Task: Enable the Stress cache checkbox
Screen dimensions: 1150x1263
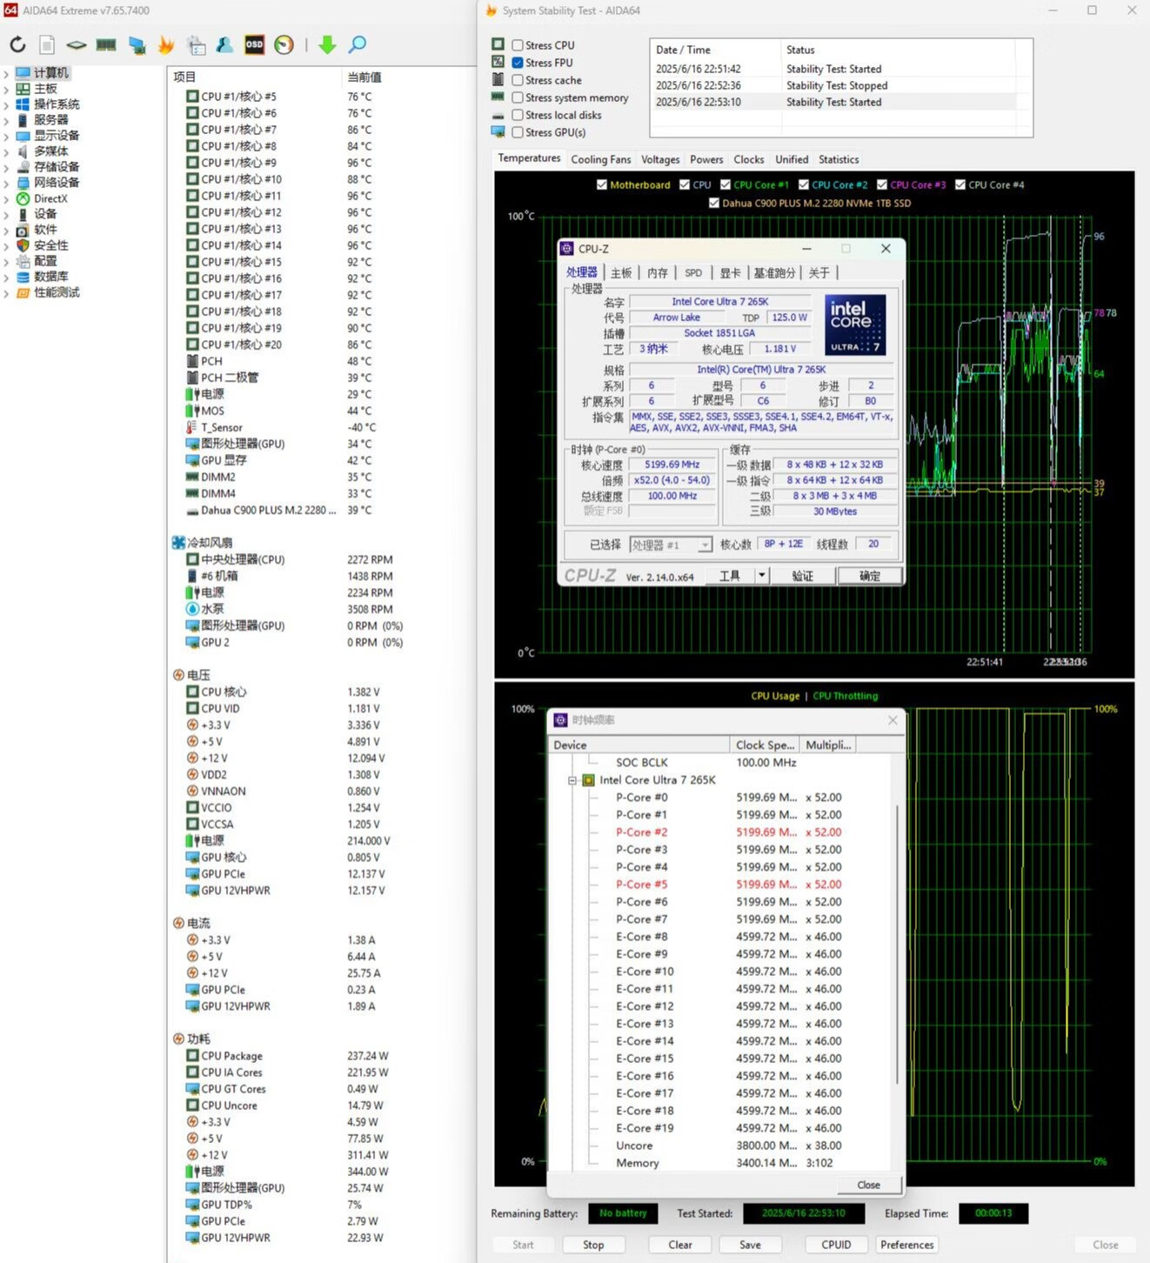Action: pyautogui.click(x=518, y=80)
